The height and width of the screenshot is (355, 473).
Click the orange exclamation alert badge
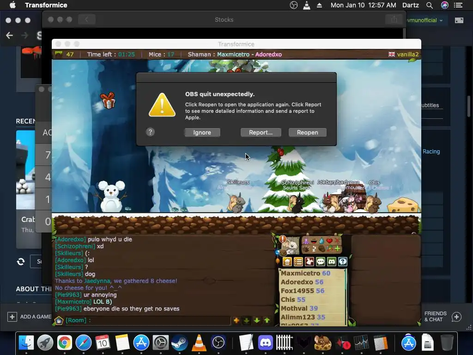283,239
